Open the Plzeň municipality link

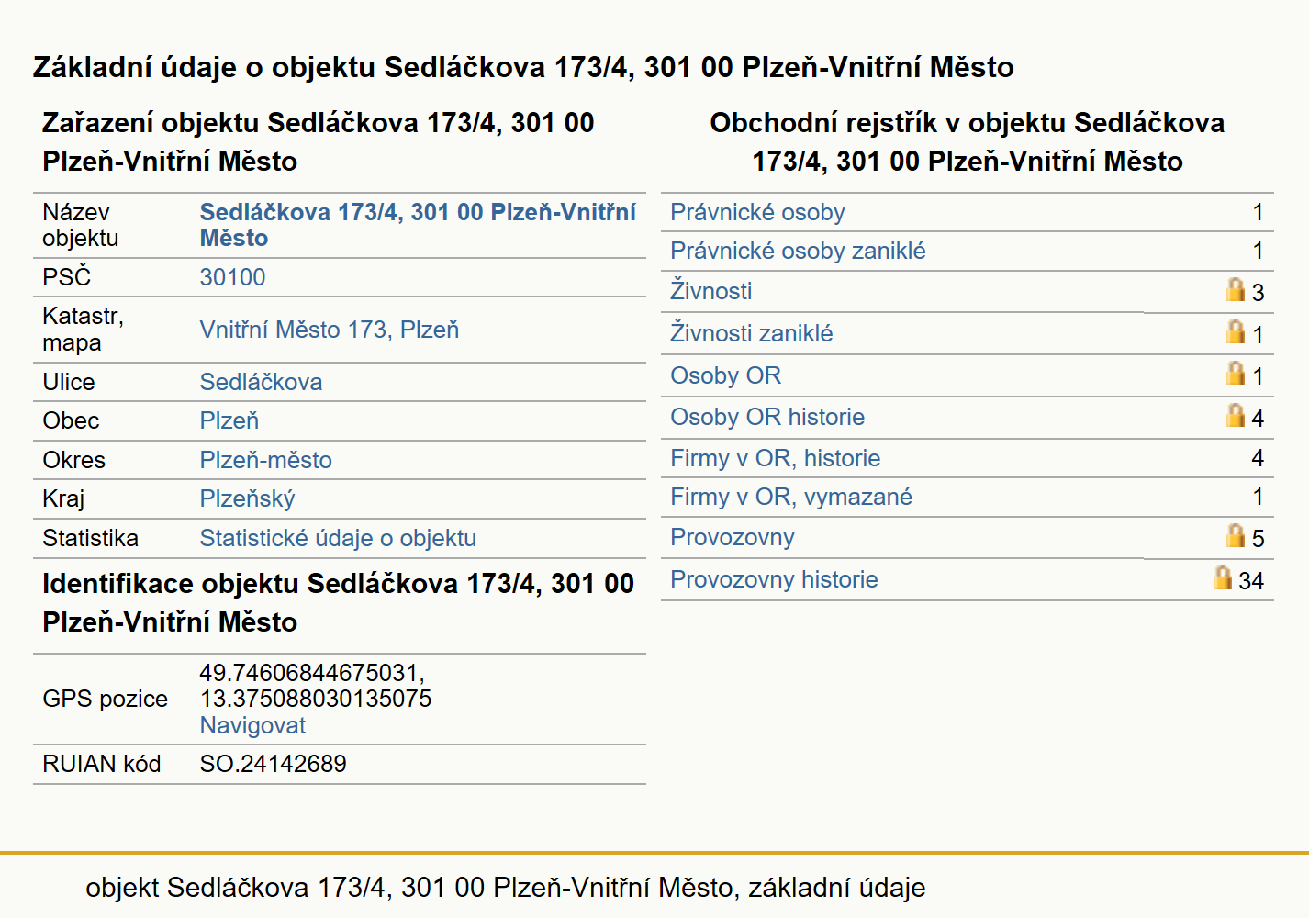[x=229, y=420]
